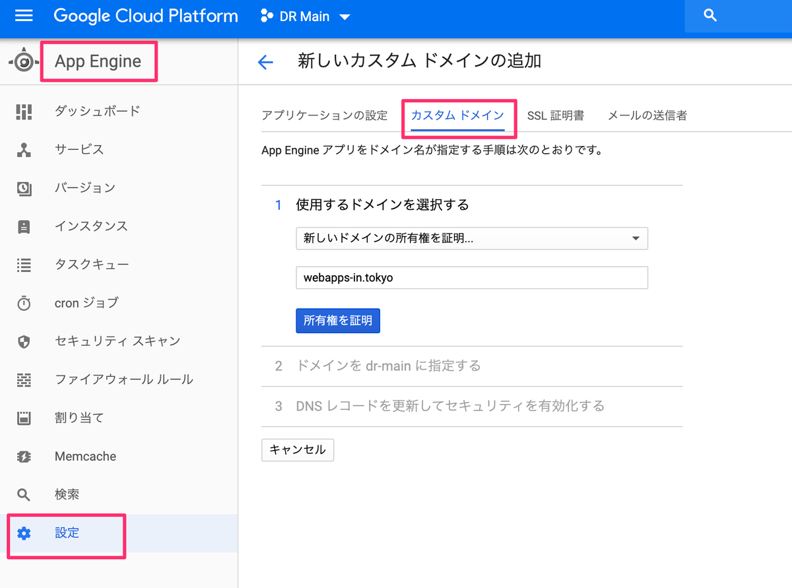The image size is (792, 588).
Task: Click the ダッシュボード dashboard icon
Action: (24, 112)
